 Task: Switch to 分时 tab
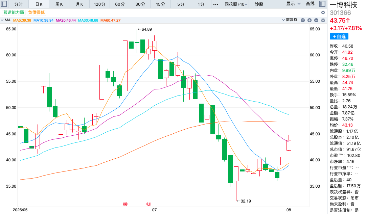click(19, 4)
